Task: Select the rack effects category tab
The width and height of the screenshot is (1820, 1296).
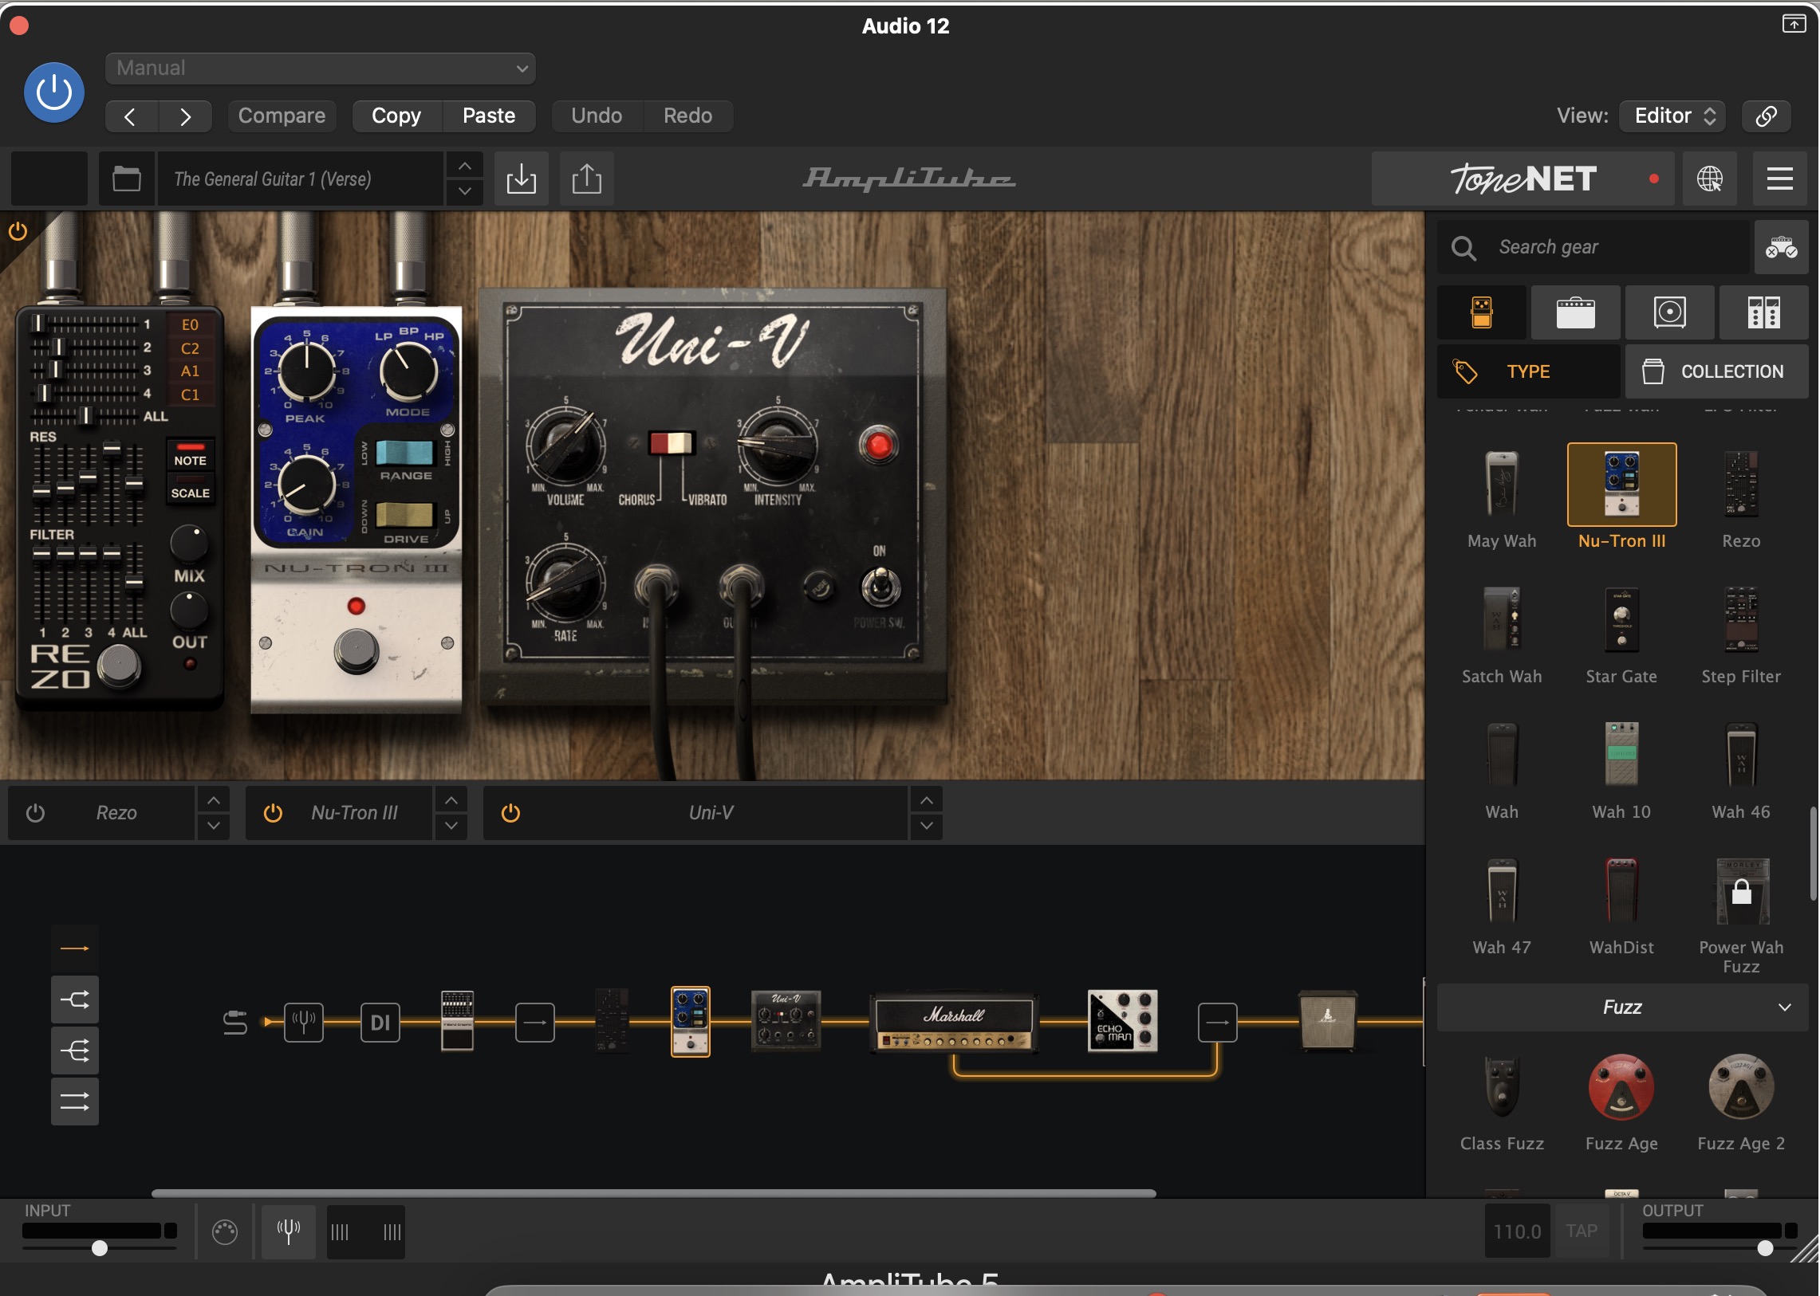Action: 1763,312
